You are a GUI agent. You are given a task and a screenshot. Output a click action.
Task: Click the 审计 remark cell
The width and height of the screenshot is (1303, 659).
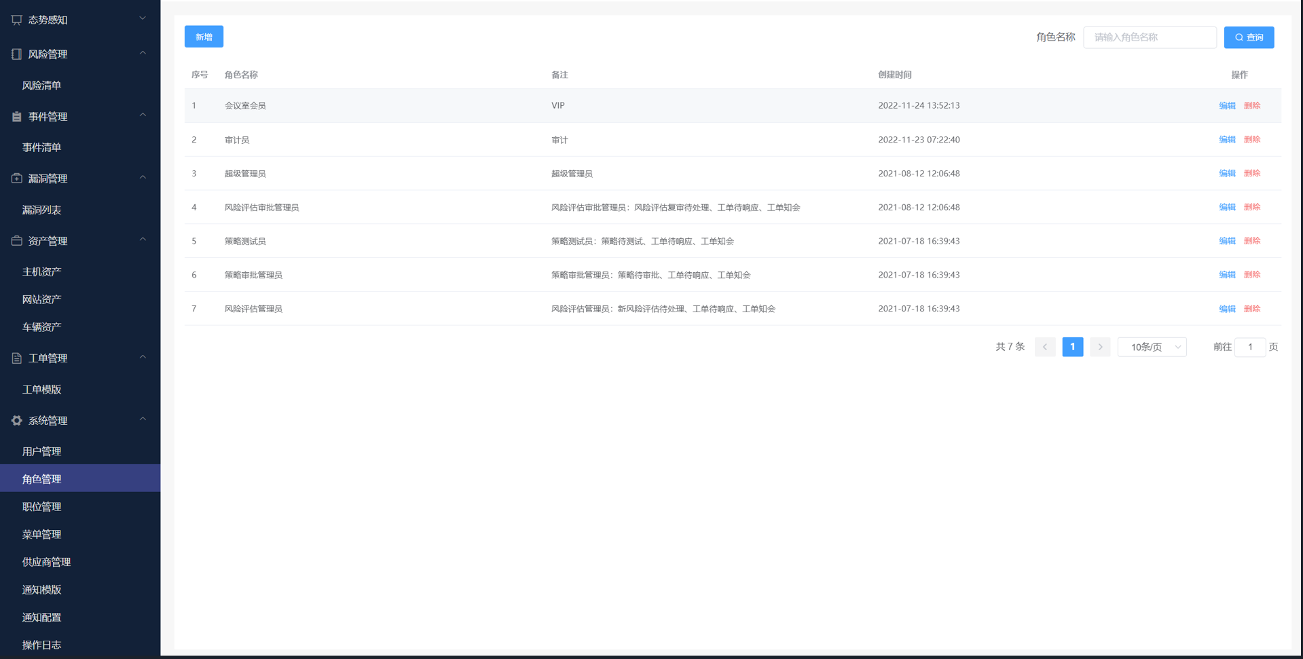[x=559, y=140]
